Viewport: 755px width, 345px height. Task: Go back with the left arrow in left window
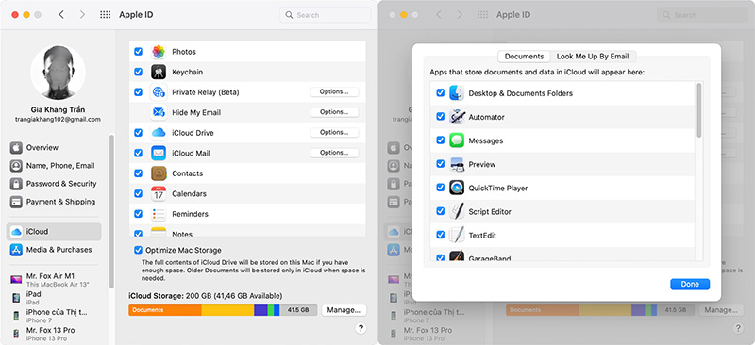61,15
